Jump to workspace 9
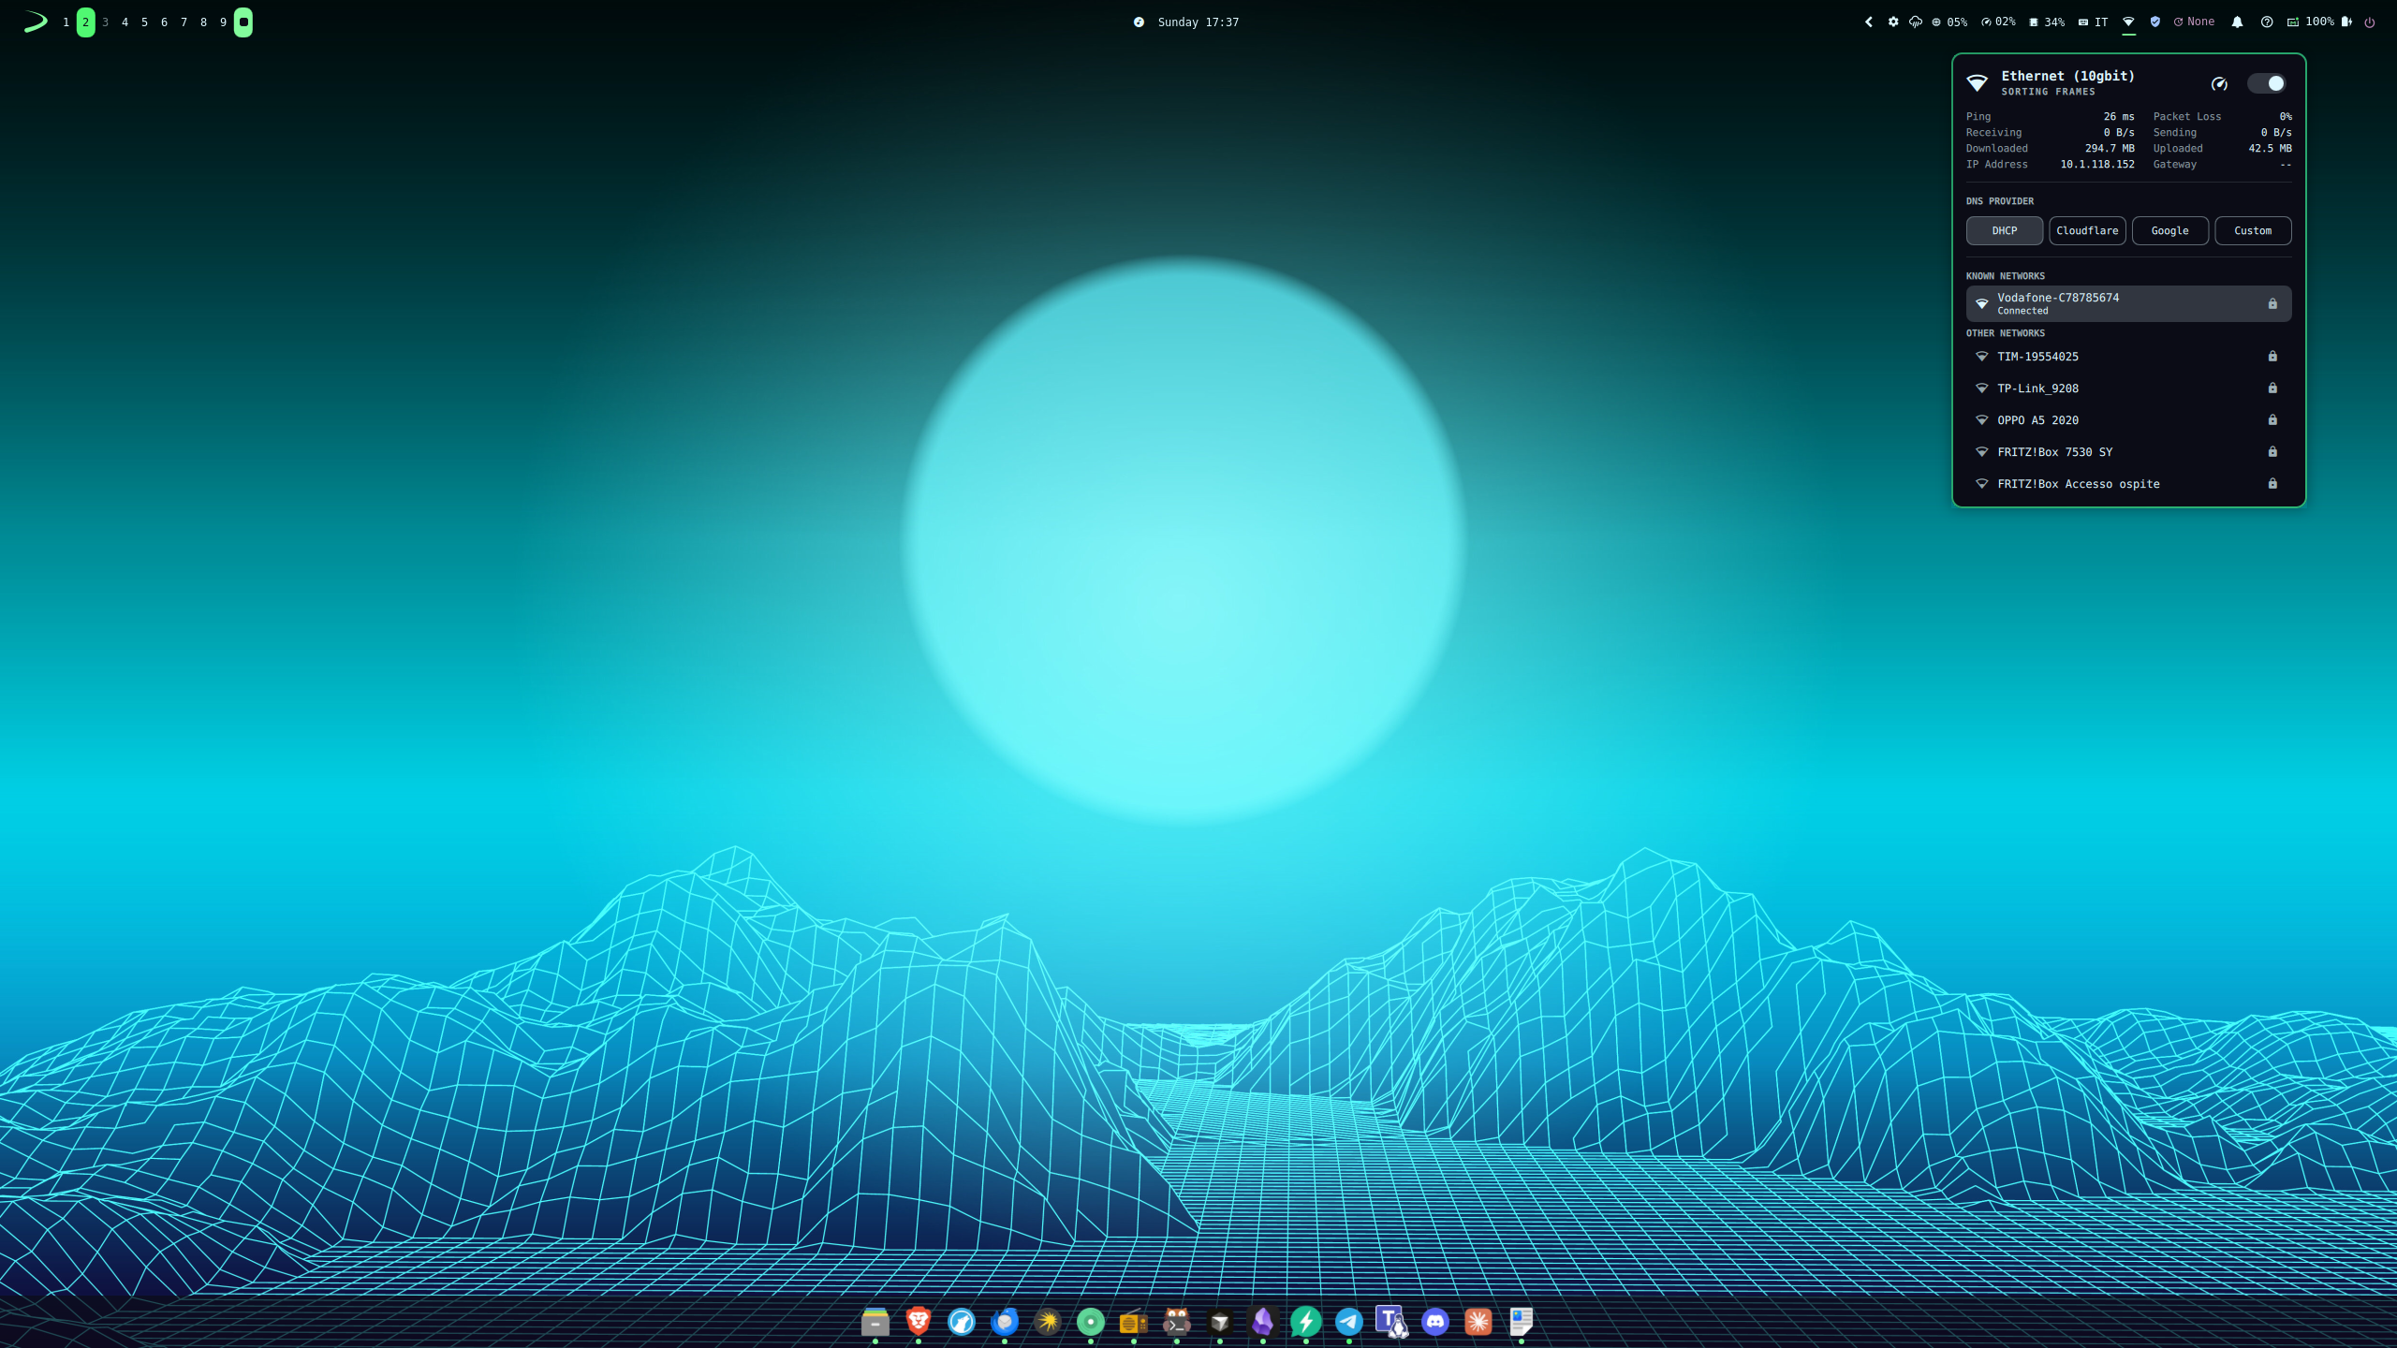 tap(223, 22)
